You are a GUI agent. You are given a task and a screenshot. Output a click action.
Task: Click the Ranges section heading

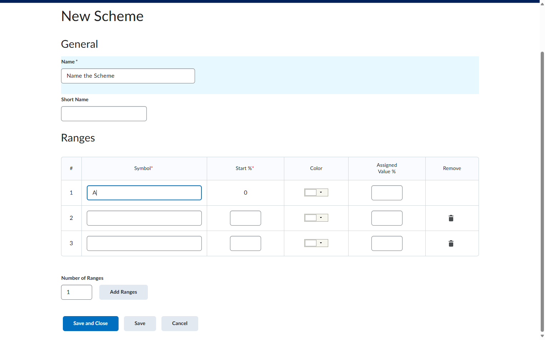pos(78,138)
